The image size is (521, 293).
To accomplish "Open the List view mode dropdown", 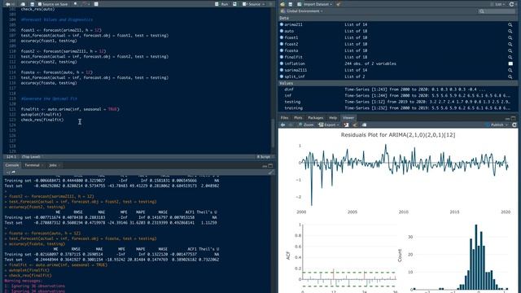I will (x=497, y=4).
